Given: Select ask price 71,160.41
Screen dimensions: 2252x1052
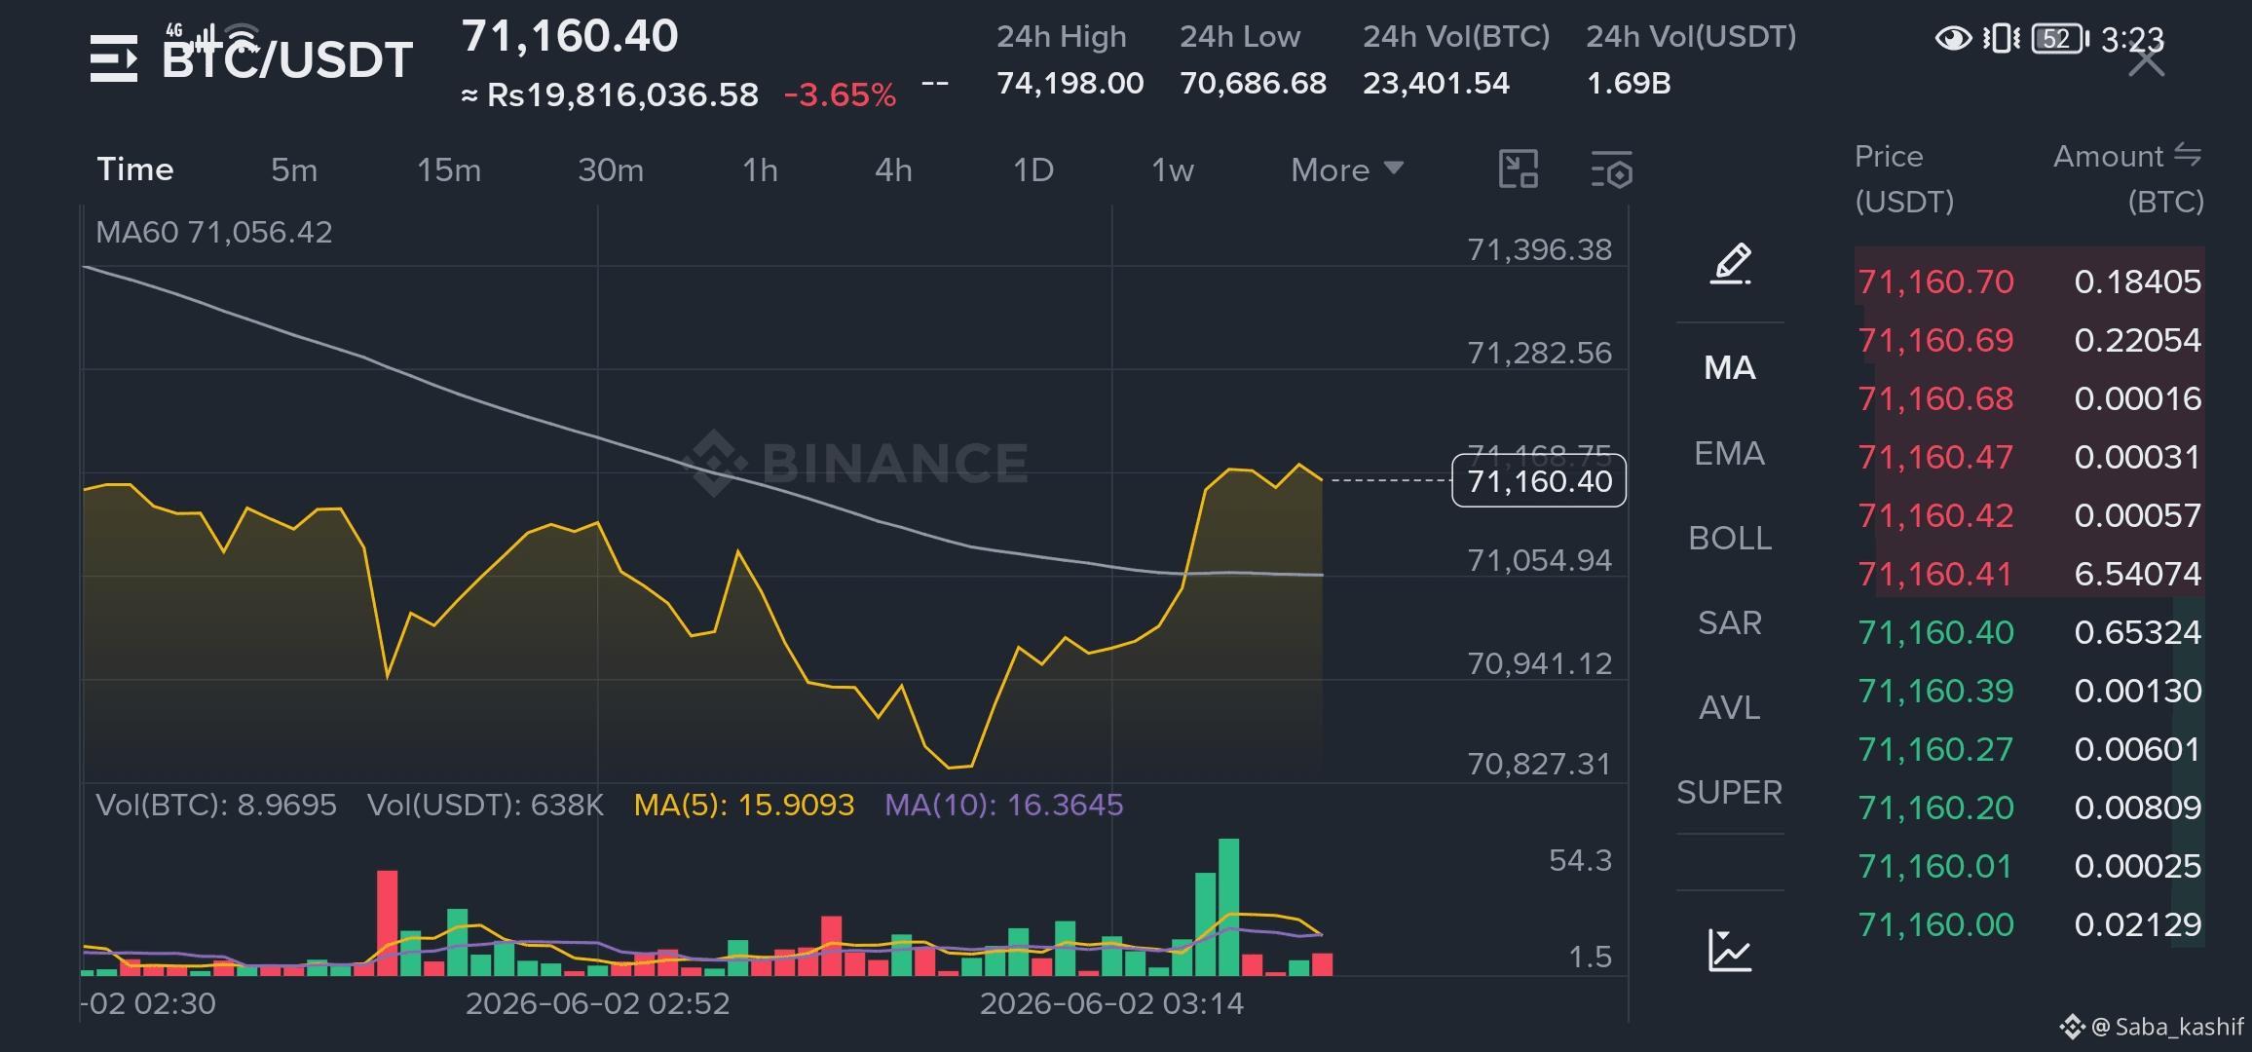Looking at the screenshot, I should [x=1935, y=575].
